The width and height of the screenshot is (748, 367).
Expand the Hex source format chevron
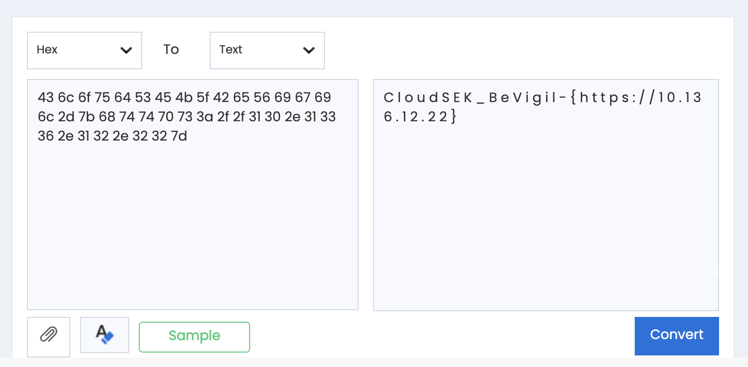coord(126,50)
